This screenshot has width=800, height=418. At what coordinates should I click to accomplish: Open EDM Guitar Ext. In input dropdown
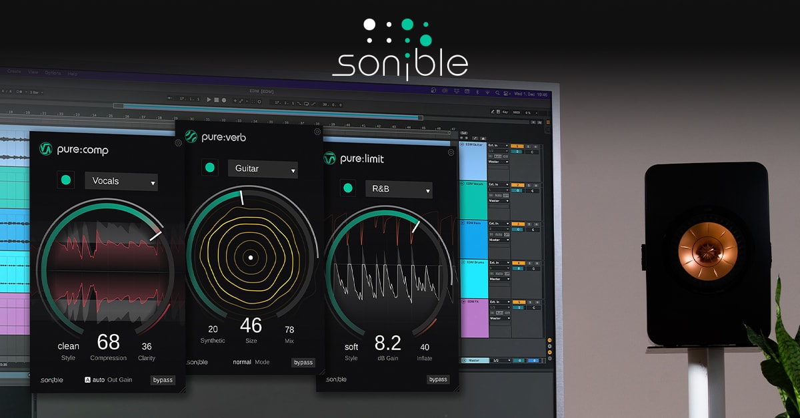coord(499,145)
